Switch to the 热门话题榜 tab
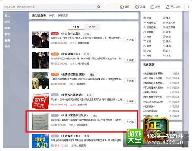 39,16
